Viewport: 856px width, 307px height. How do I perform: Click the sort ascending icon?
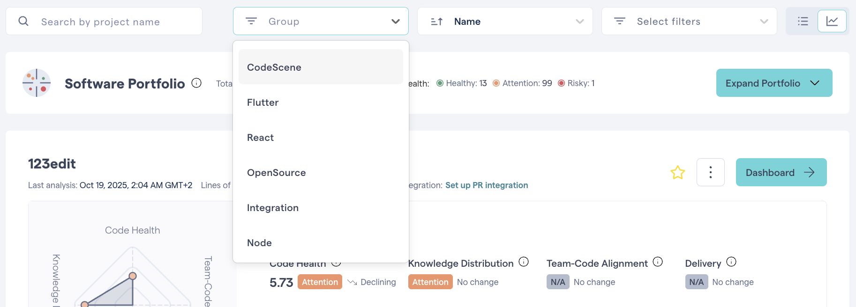click(436, 22)
